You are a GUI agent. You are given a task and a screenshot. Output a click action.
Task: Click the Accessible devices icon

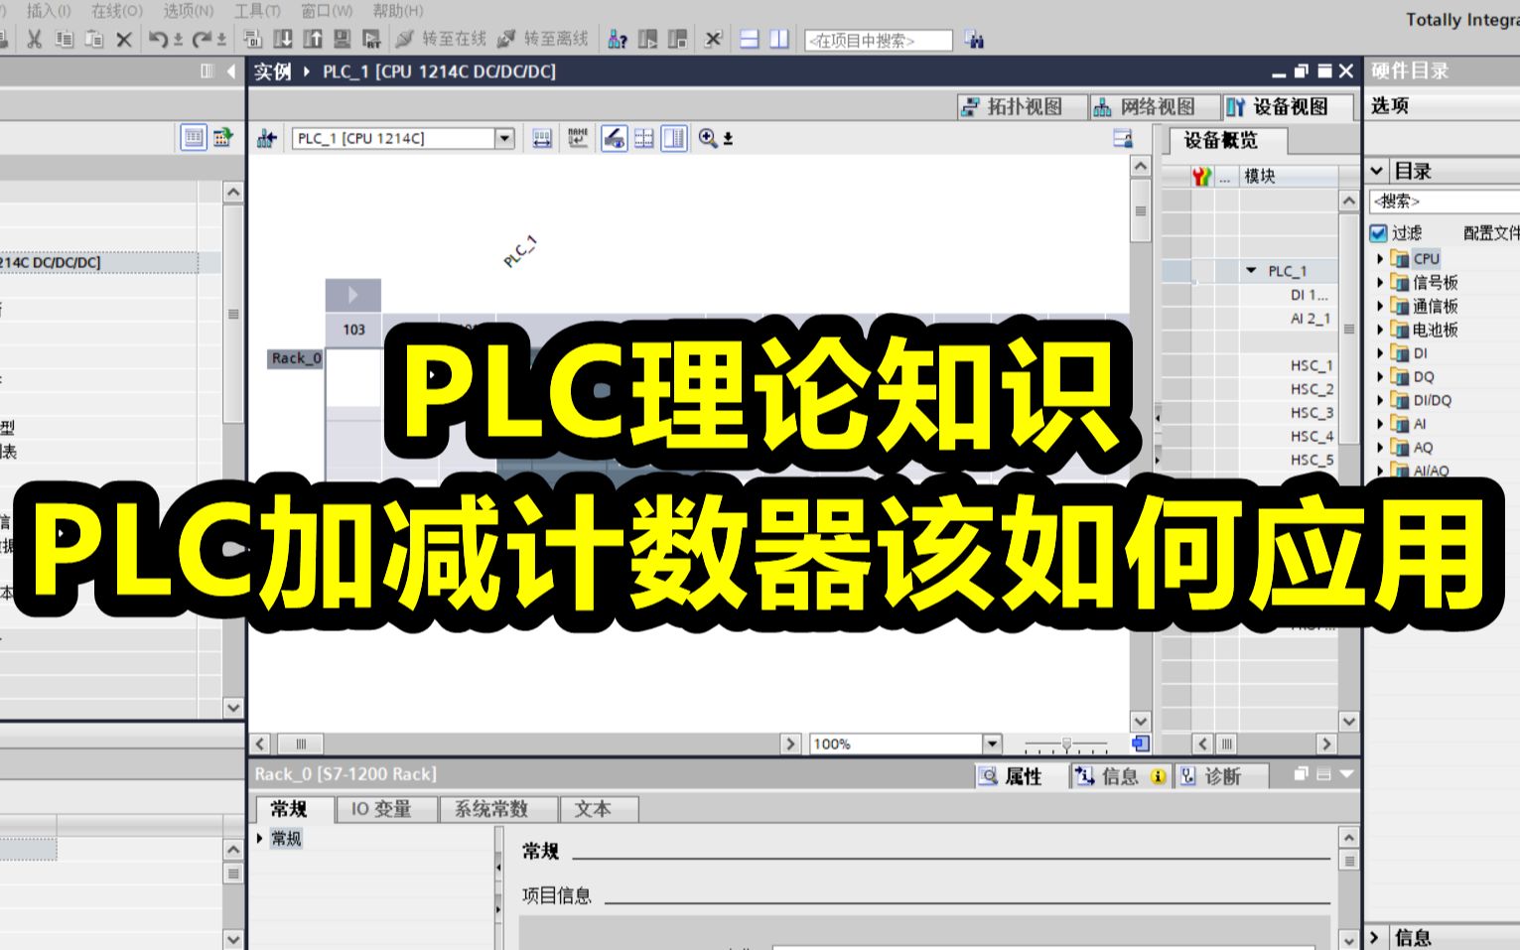pyautogui.click(x=618, y=40)
